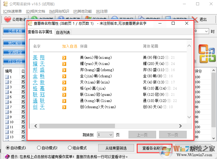Add 天新 to the favorites list
Image resolution: width=217 pixels, height=159 pixels.
click(64, 83)
